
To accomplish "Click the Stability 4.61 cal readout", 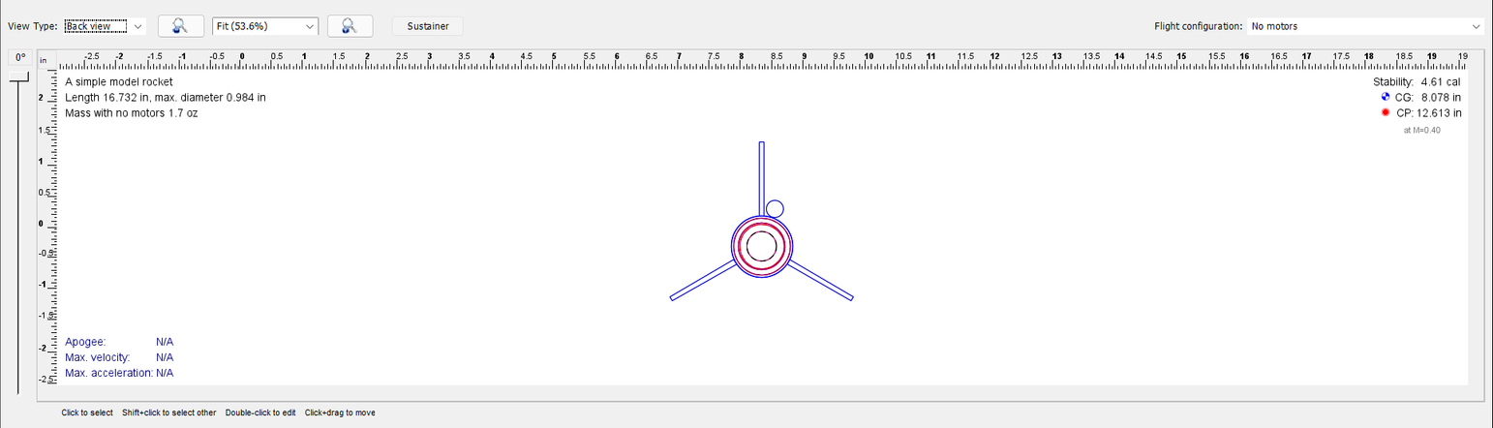I will [1417, 82].
